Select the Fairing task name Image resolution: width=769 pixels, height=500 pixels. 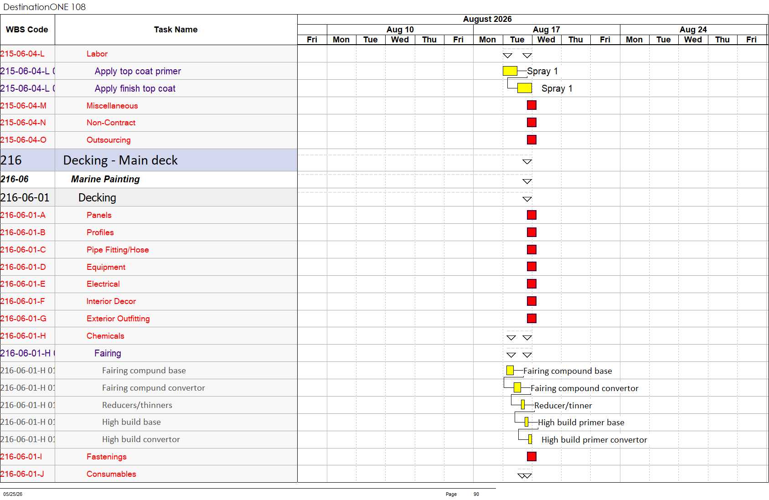point(108,353)
